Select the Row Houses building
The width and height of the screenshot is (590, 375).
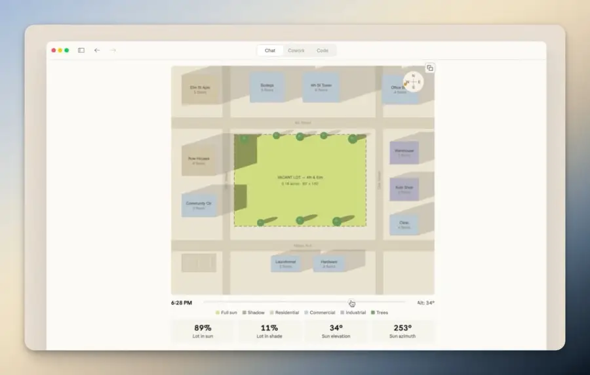click(x=199, y=161)
